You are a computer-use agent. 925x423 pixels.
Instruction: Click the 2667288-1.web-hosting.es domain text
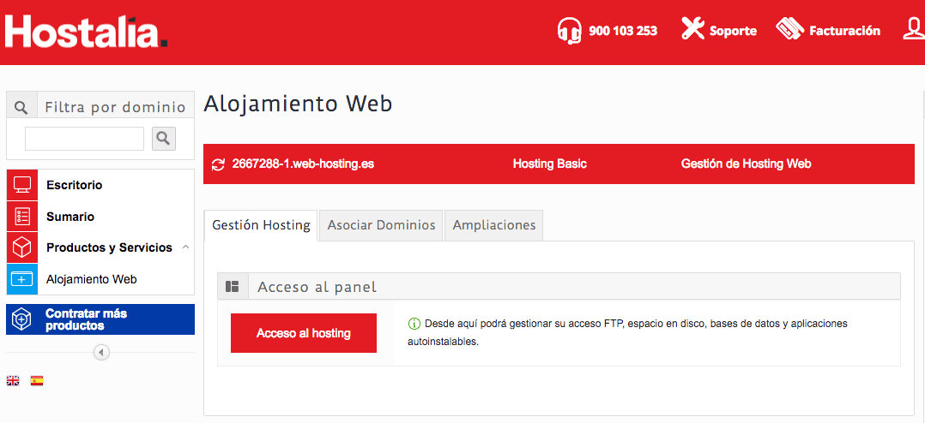coord(303,164)
